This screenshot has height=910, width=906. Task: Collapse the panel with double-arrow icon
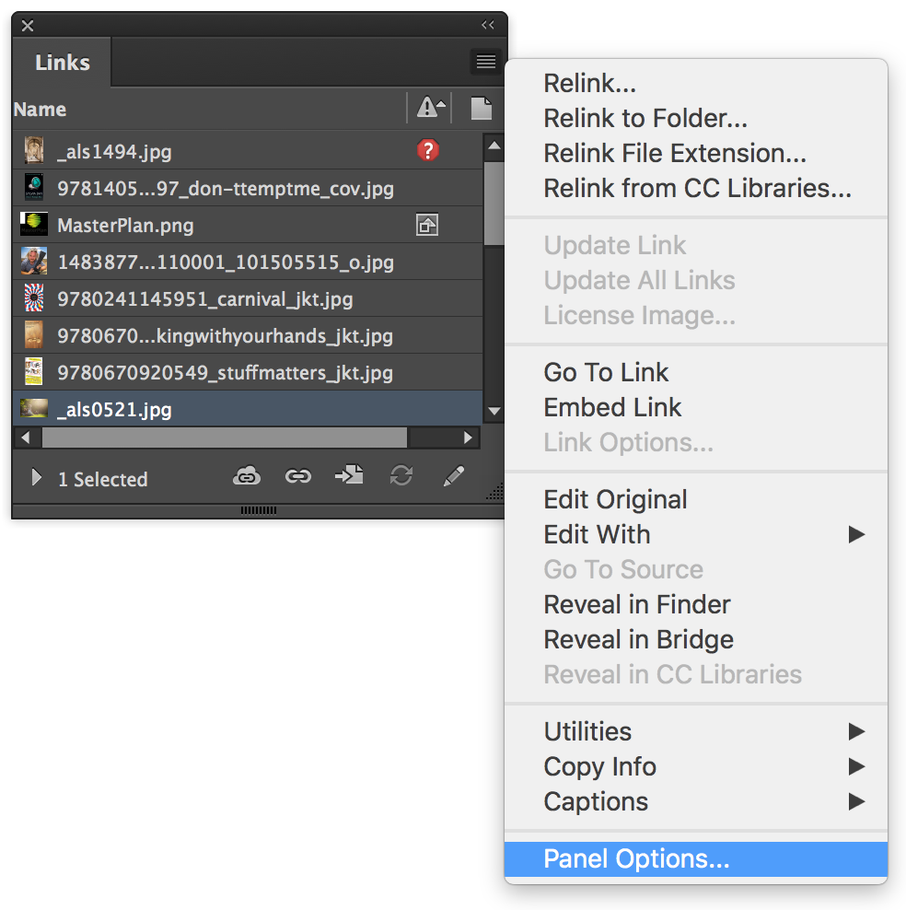(x=488, y=24)
